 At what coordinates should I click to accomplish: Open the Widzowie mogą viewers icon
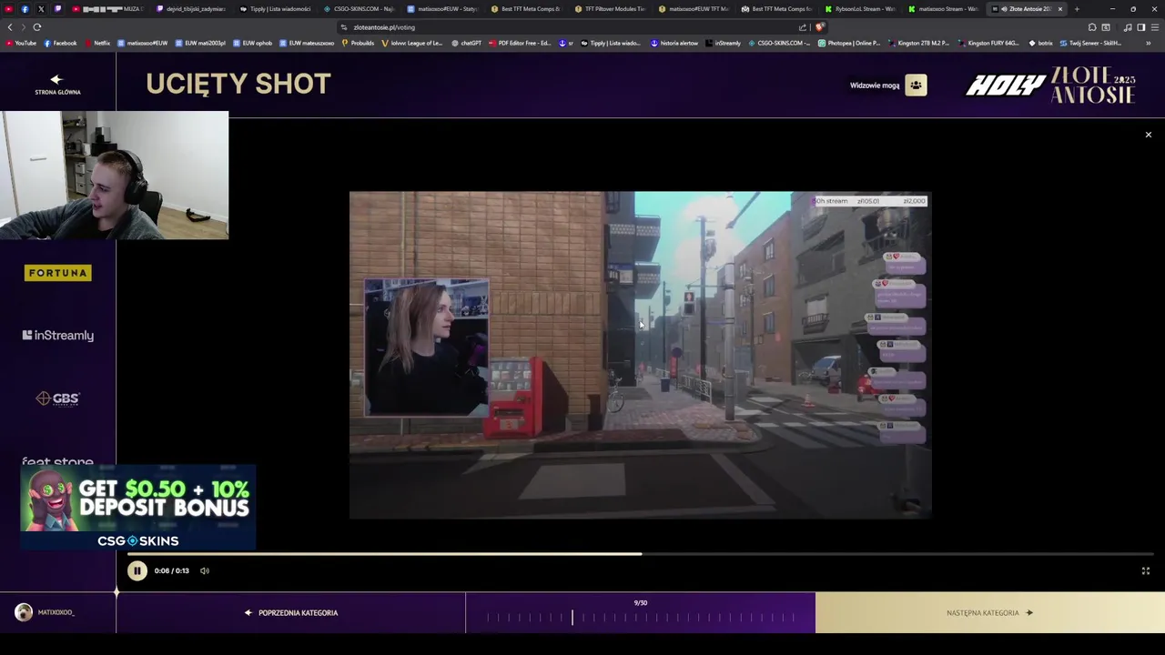[x=916, y=86]
